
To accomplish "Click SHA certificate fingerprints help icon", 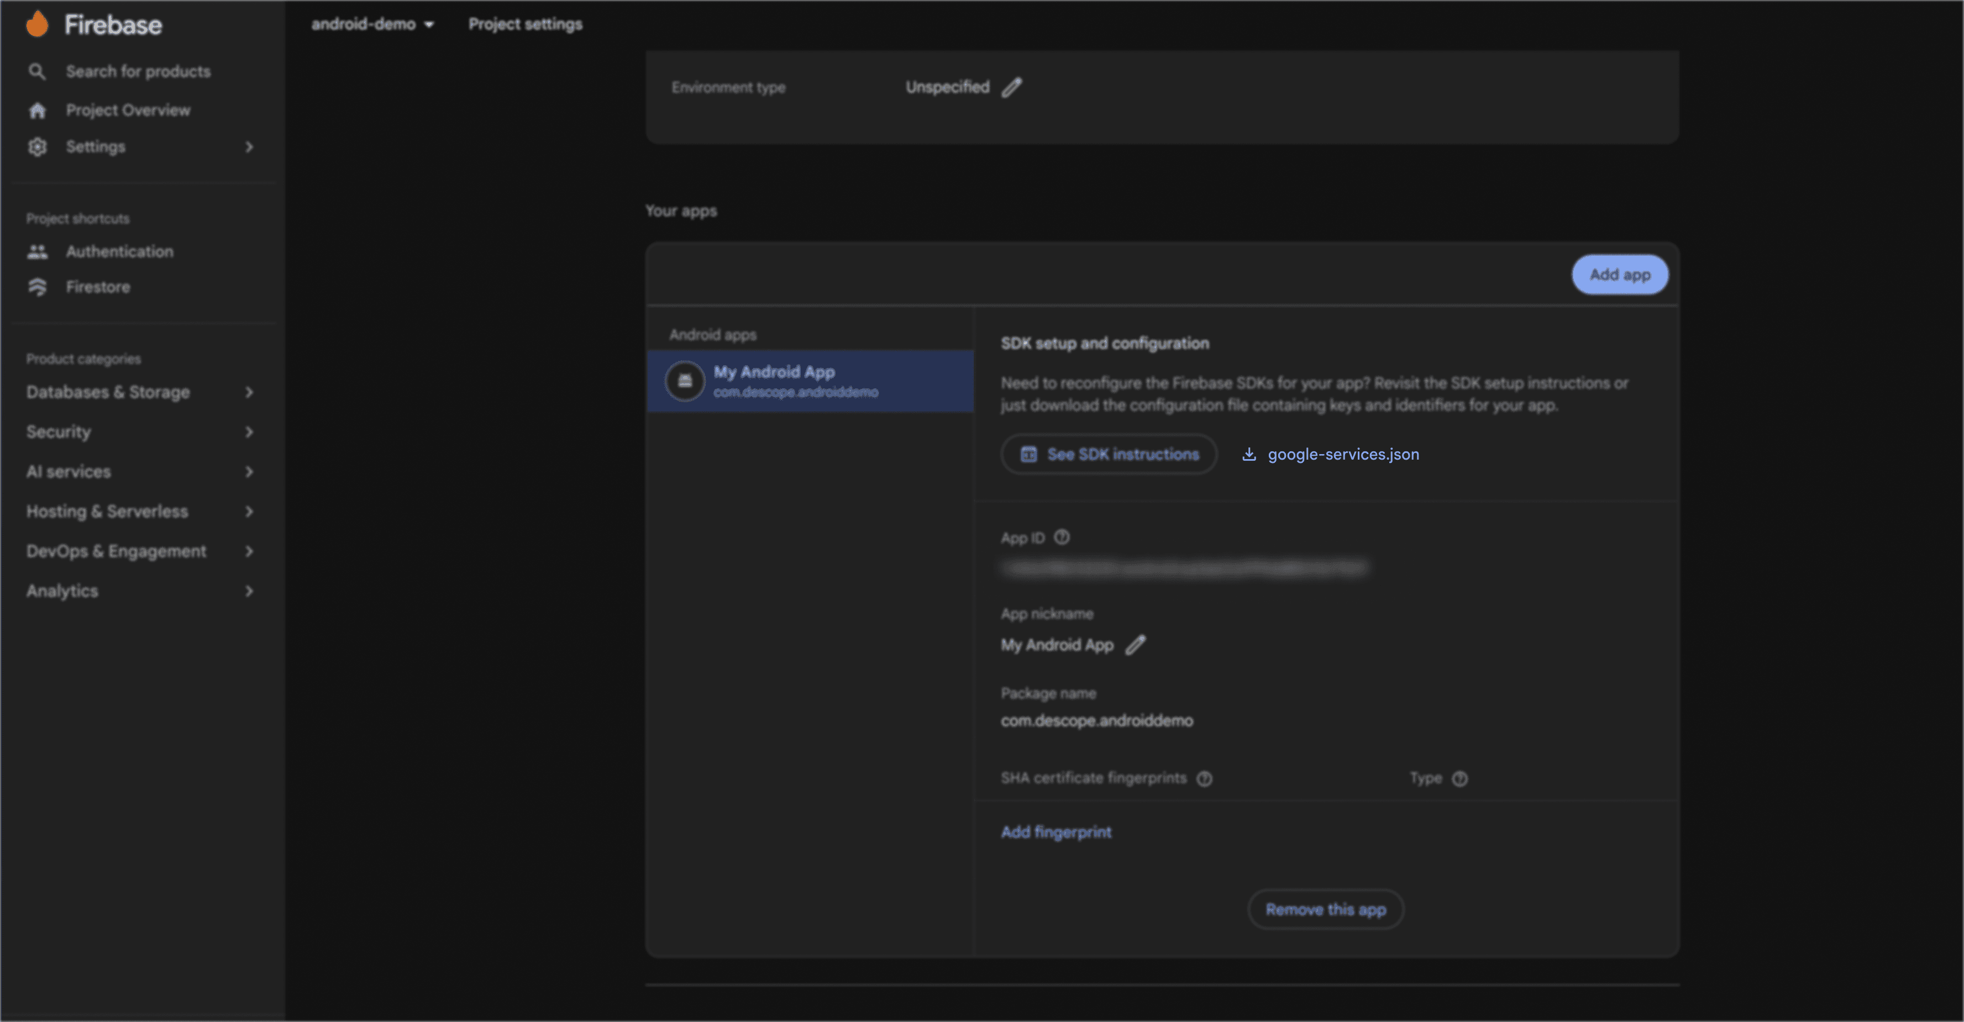I will tap(1204, 779).
